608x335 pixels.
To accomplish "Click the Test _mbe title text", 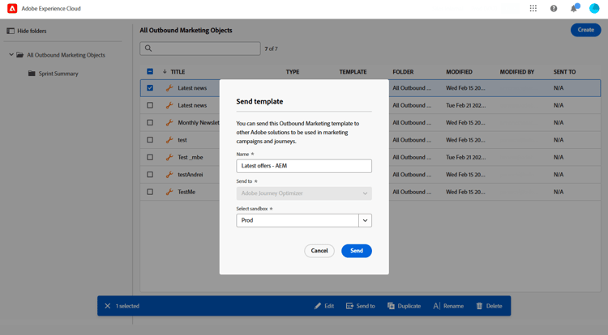I will (191, 158).
